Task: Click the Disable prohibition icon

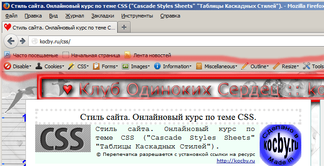Action: [7, 66]
